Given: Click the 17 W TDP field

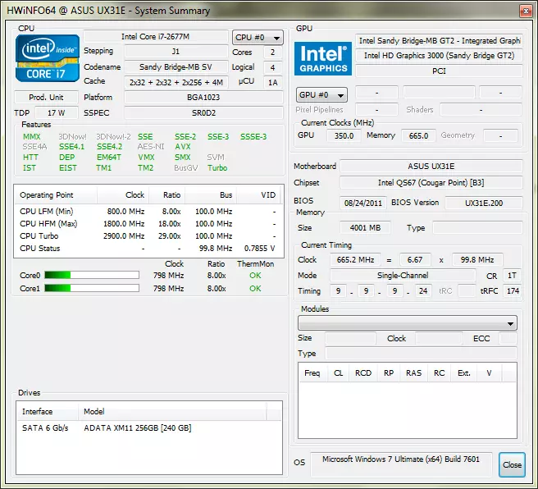Looking at the screenshot, I should tap(57, 113).
